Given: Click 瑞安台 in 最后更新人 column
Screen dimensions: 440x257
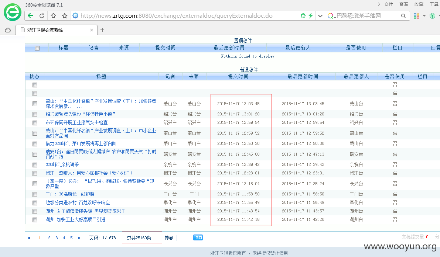Looking at the screenshot, I should coord(356,154).
